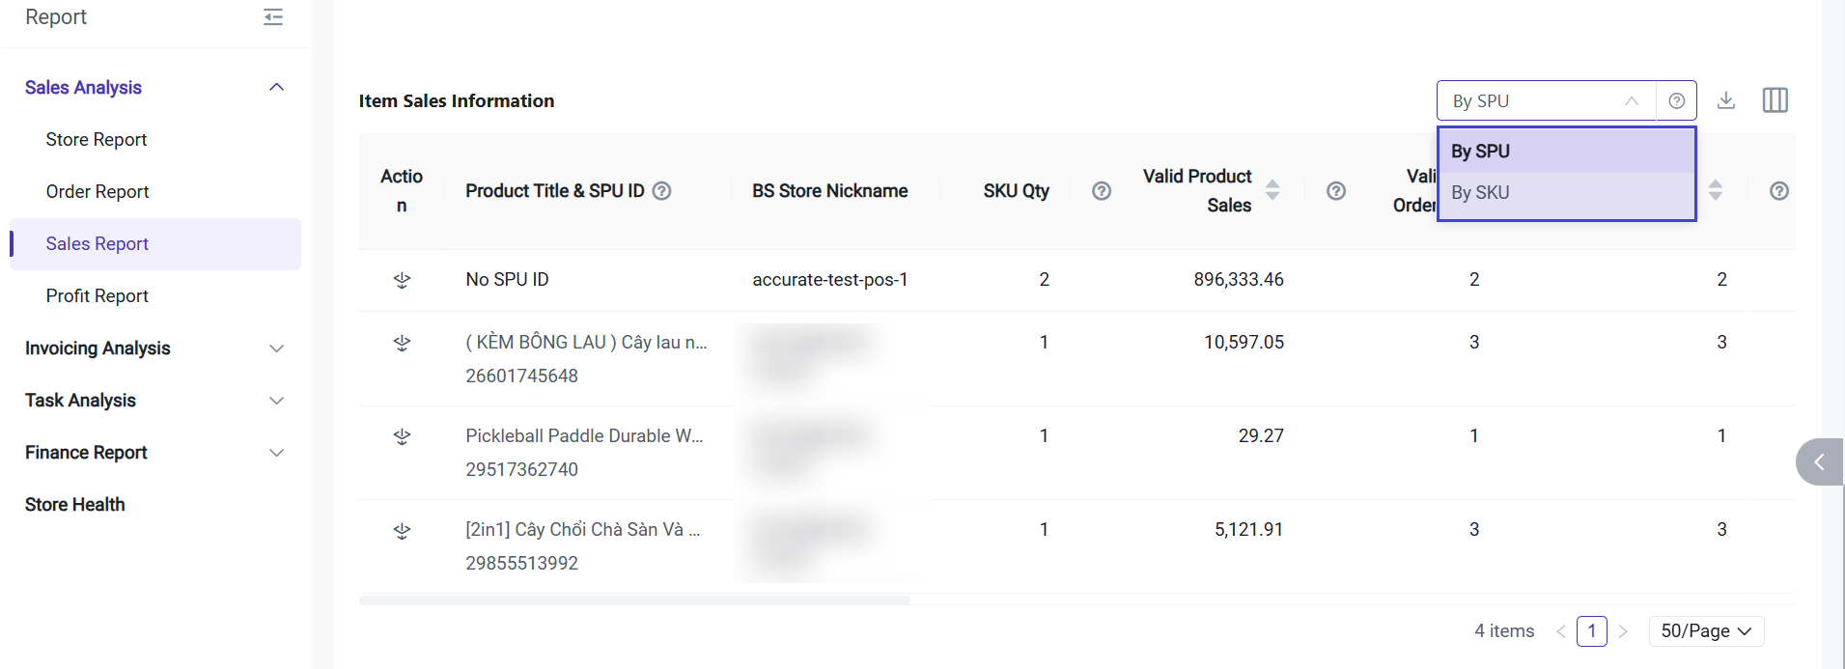Go to the Store Report page
The image size is (1845, 669).
[x=97, y=140]
